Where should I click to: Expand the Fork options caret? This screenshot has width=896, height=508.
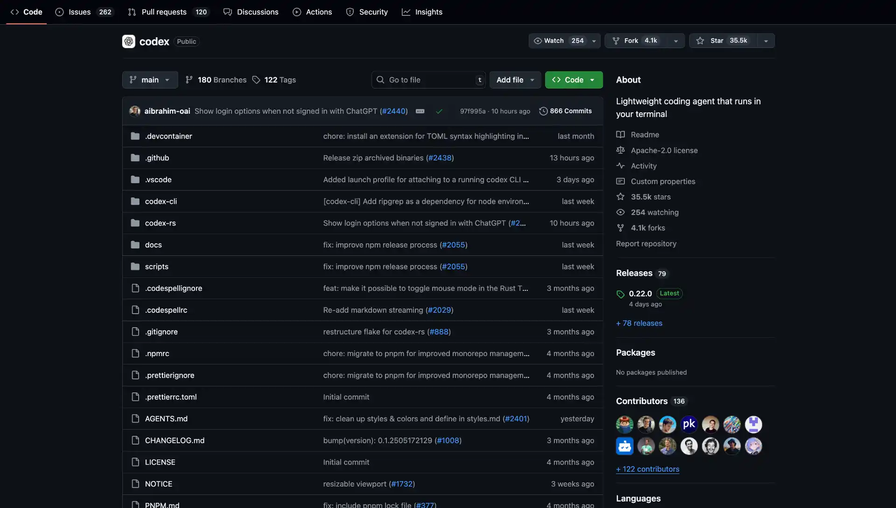[676, 41]
